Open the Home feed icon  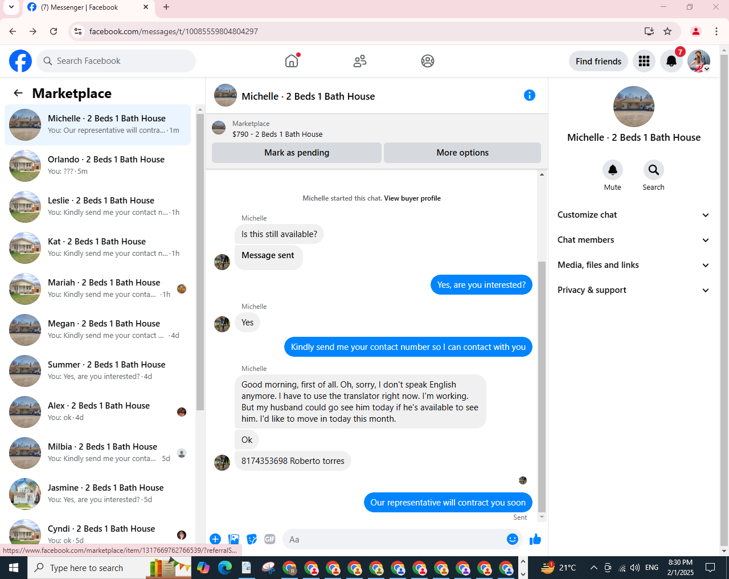tap(292, 61)
